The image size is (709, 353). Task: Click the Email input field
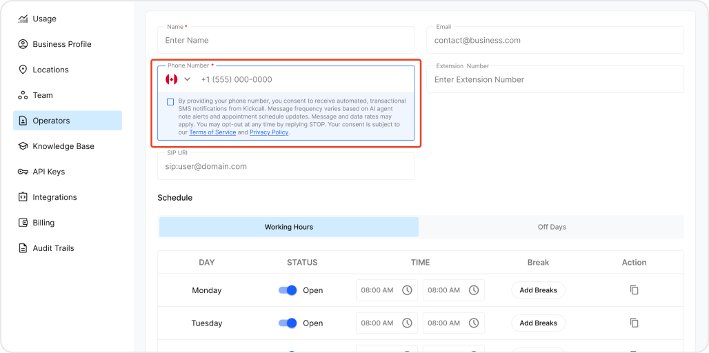[x=555, y=40]
